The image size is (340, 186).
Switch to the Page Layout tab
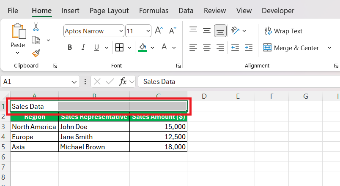[109, 11]
